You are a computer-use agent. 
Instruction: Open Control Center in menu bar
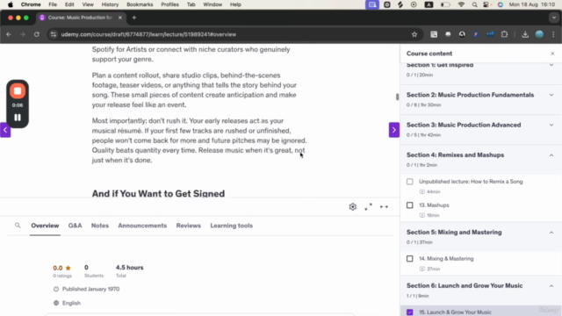(486, 4)
